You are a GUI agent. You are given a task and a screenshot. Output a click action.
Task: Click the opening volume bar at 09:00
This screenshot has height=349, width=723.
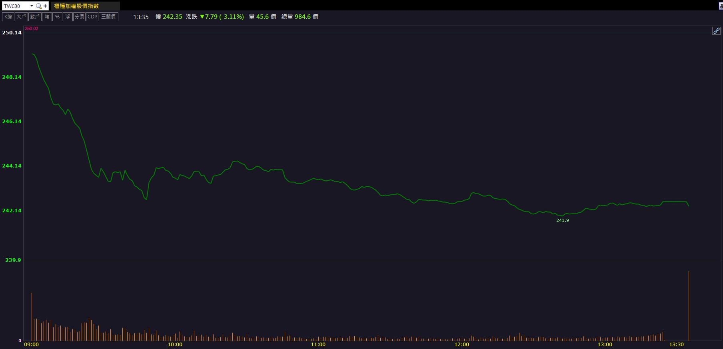[32, 317]
